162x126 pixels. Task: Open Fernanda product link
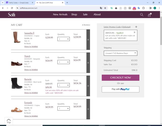pyautogui.click(x=28, y=102)
